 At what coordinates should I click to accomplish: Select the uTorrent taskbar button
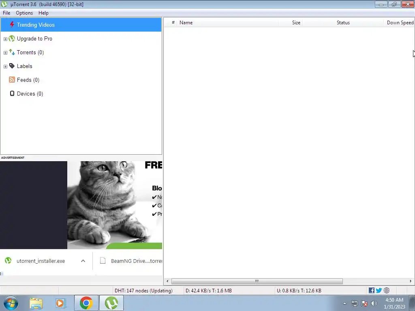pyautogui.click(x=111, y=303)
